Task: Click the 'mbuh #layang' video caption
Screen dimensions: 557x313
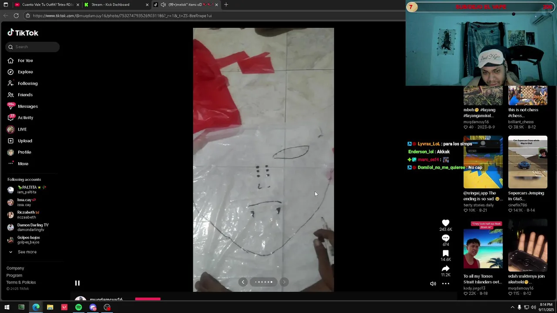Action: 480,113
